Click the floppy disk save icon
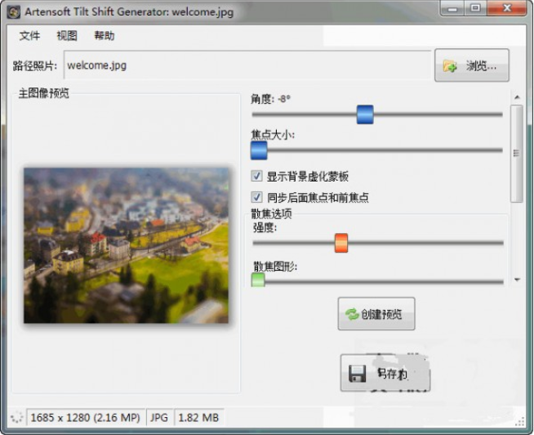Screen dimensions: 534x435 (x=357, y=374)
